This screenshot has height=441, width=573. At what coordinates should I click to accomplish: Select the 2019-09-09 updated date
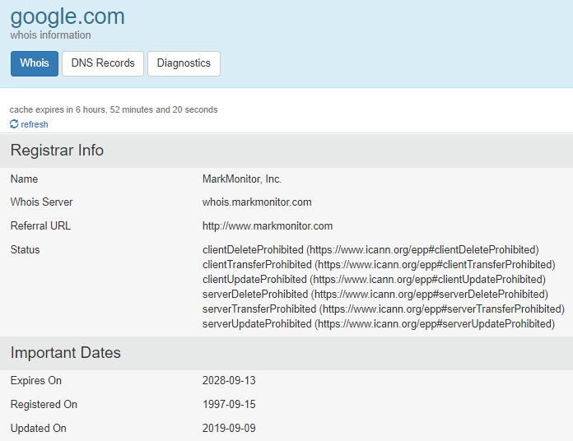pos(229,428)
